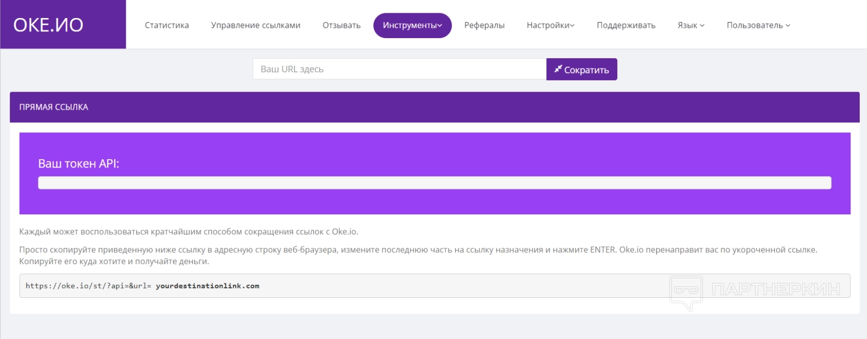This screenshot has height=339, width=867.
Task: Click the ПРЯМАЯ ССЫЛКА panel header
Action: click(x=435, y=107)
